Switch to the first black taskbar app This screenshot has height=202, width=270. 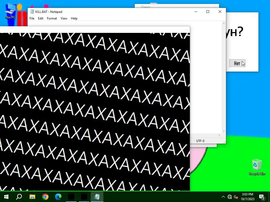tap(71, 197)
